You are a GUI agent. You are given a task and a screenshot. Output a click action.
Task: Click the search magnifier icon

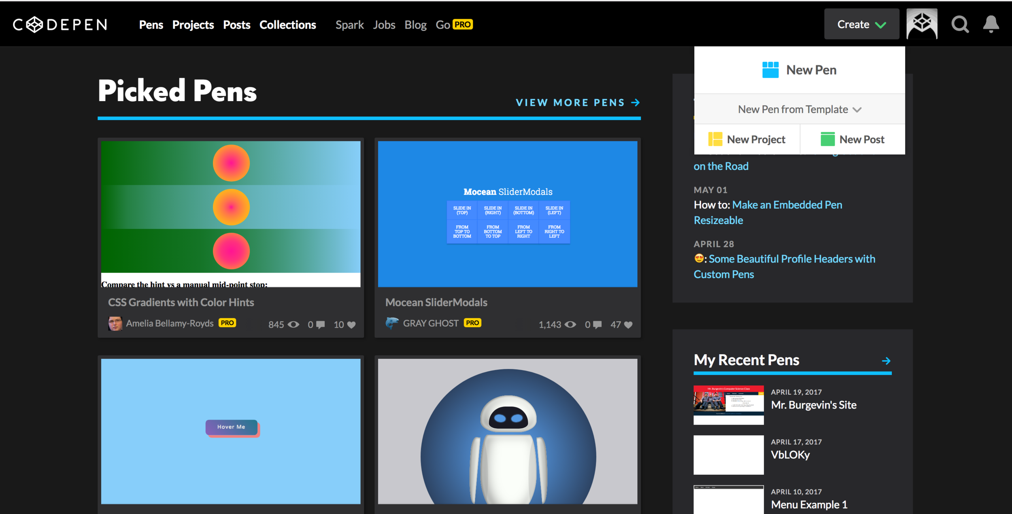[x=960, y=25]
